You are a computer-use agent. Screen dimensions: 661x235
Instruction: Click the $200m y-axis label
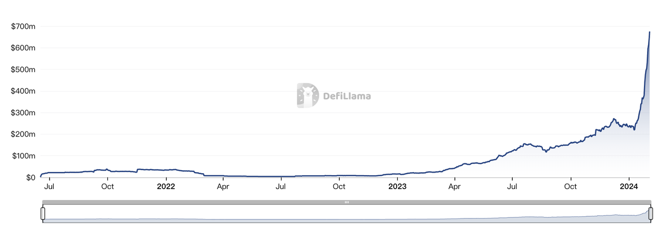point(23,135)
